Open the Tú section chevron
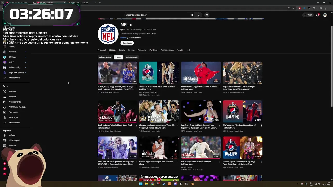 (8, 86)
